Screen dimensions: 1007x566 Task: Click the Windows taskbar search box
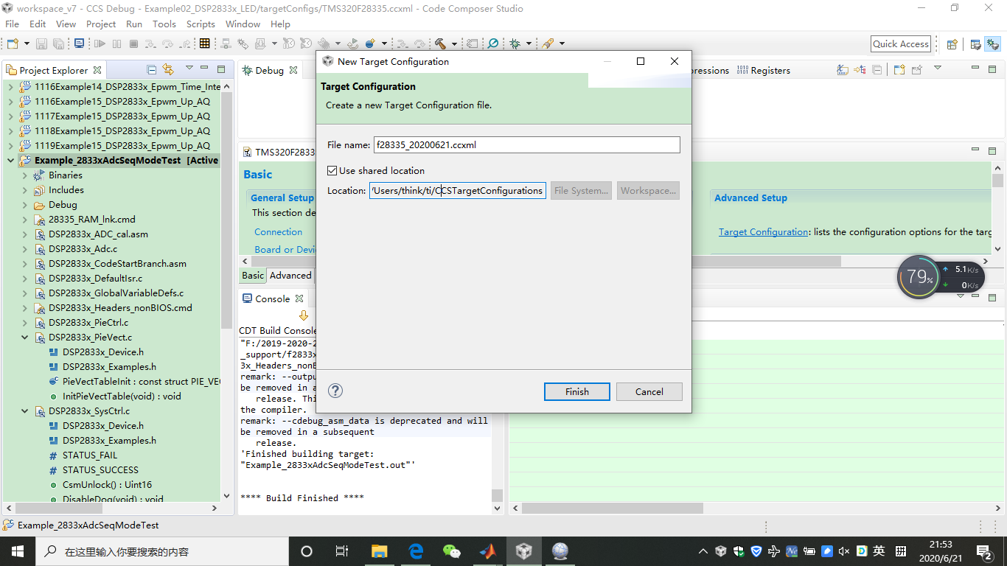point(161,551)
